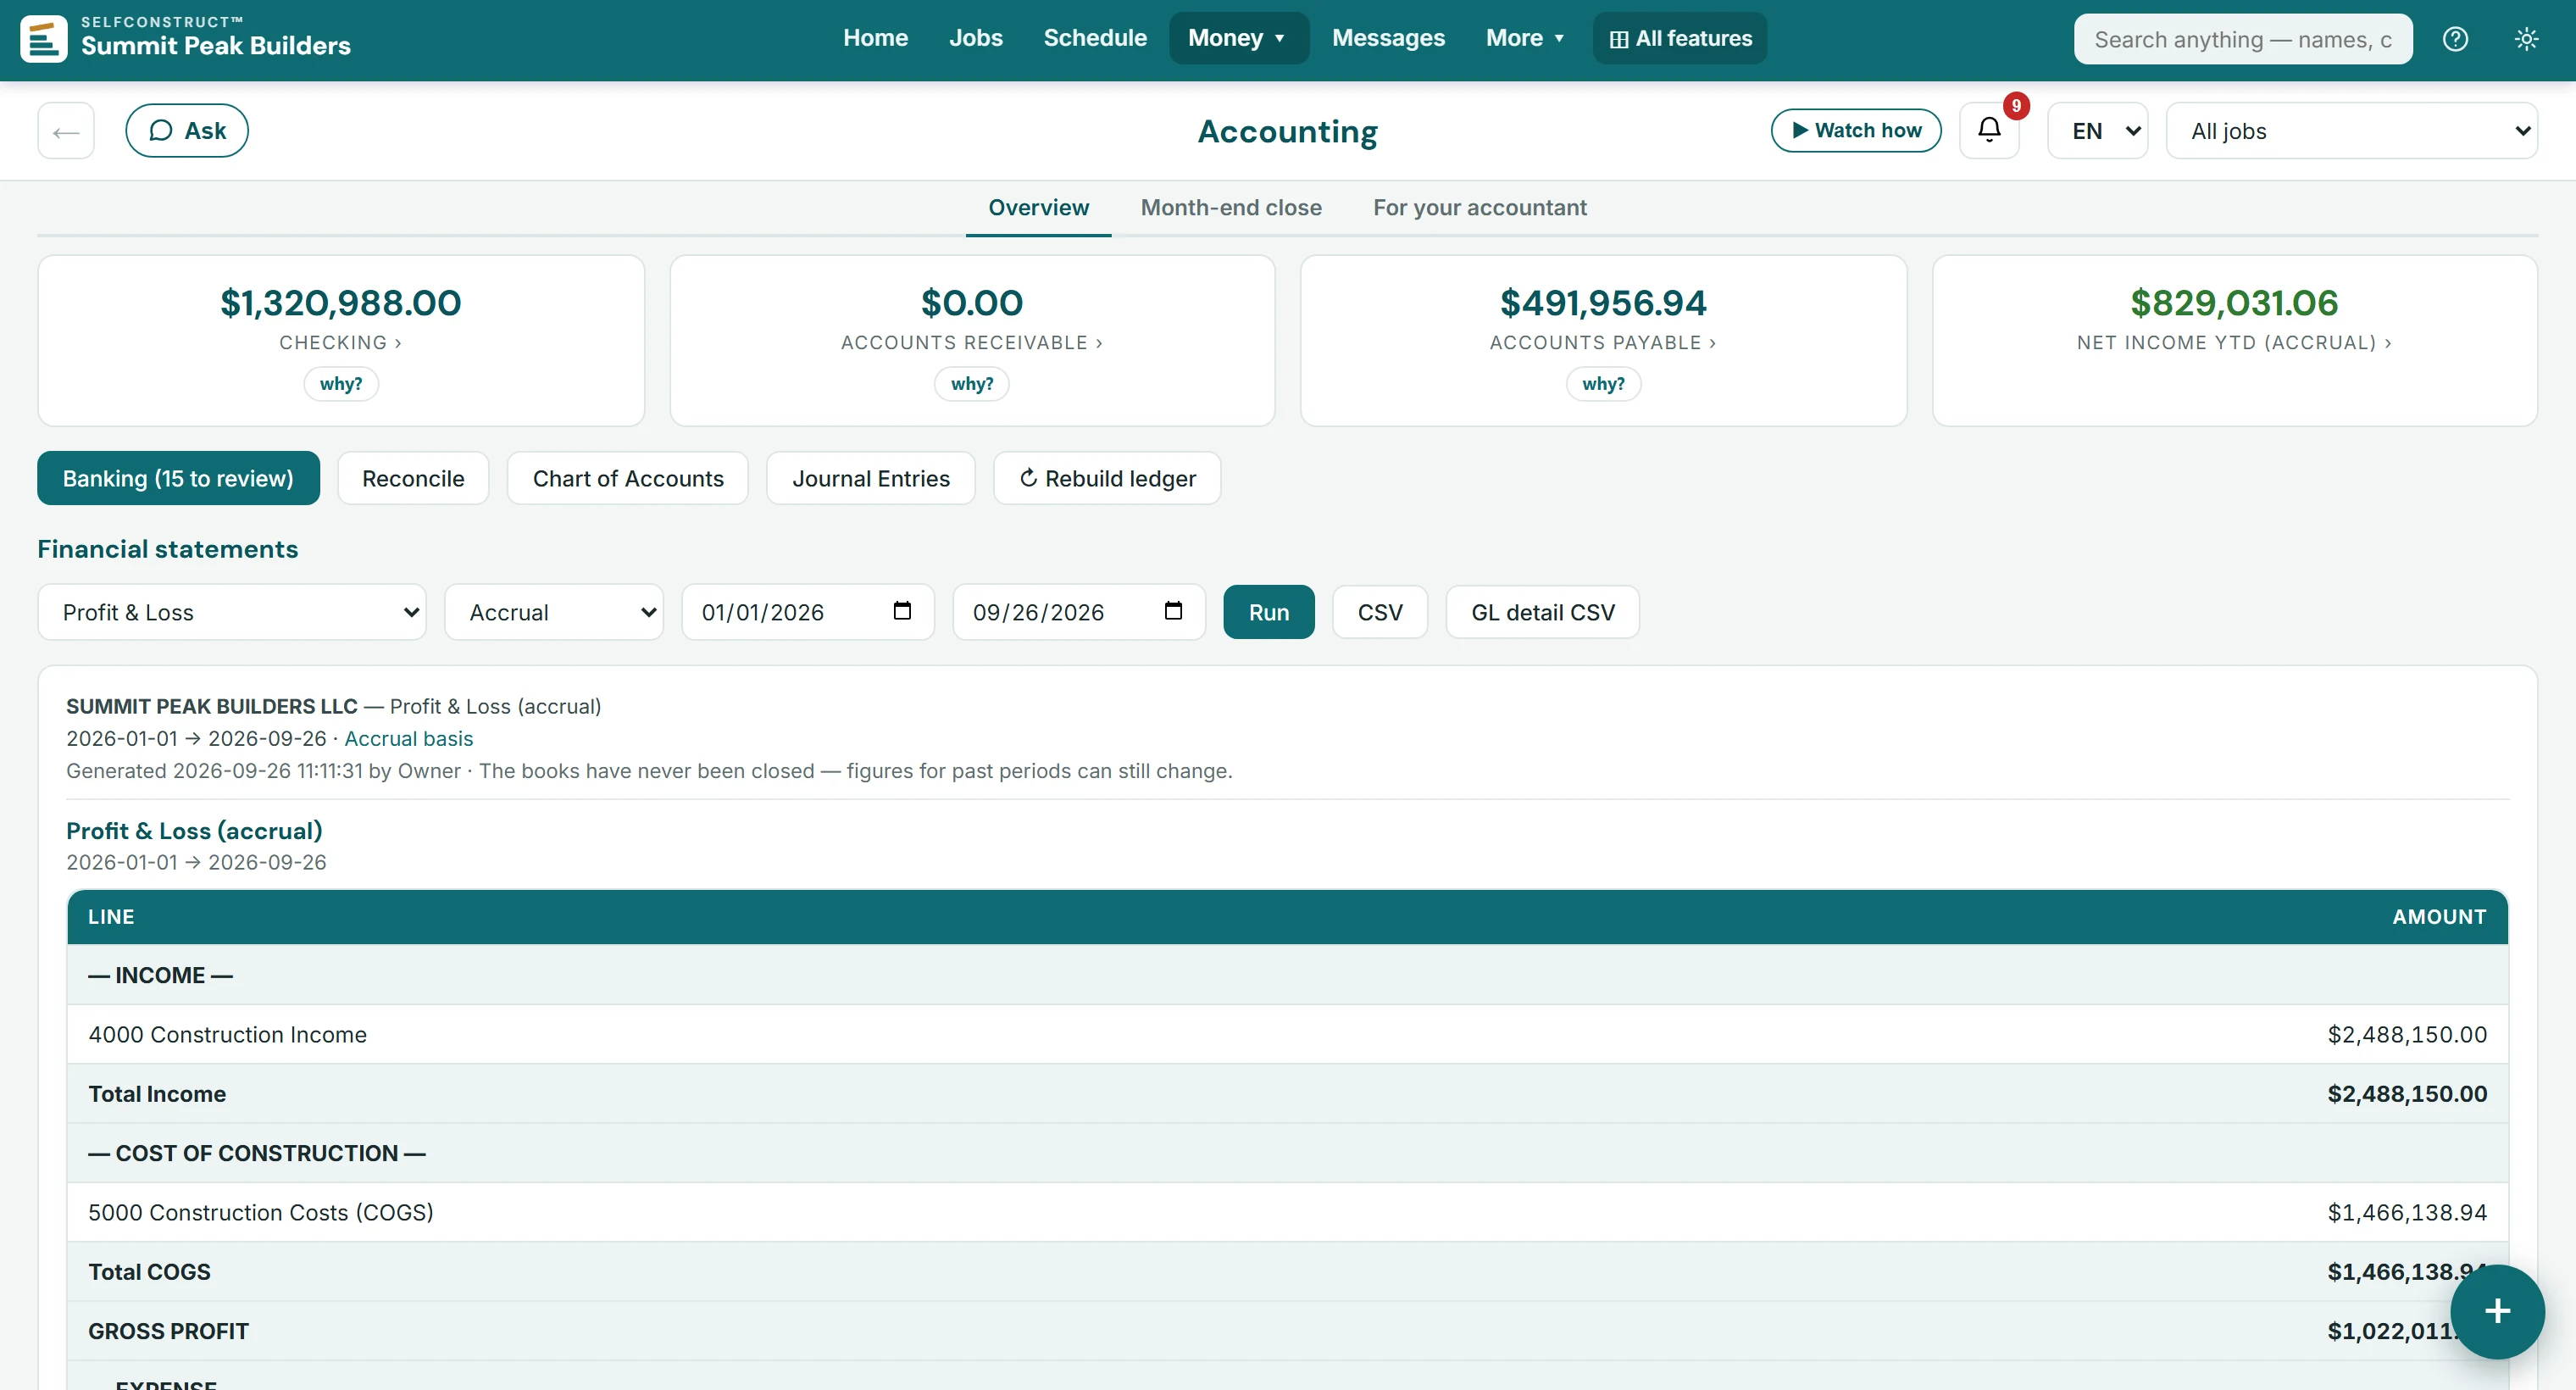Click why? under Accounts Receivable
The width and height of the screenshot is (2576, 1390).
[x=972, y=384]
